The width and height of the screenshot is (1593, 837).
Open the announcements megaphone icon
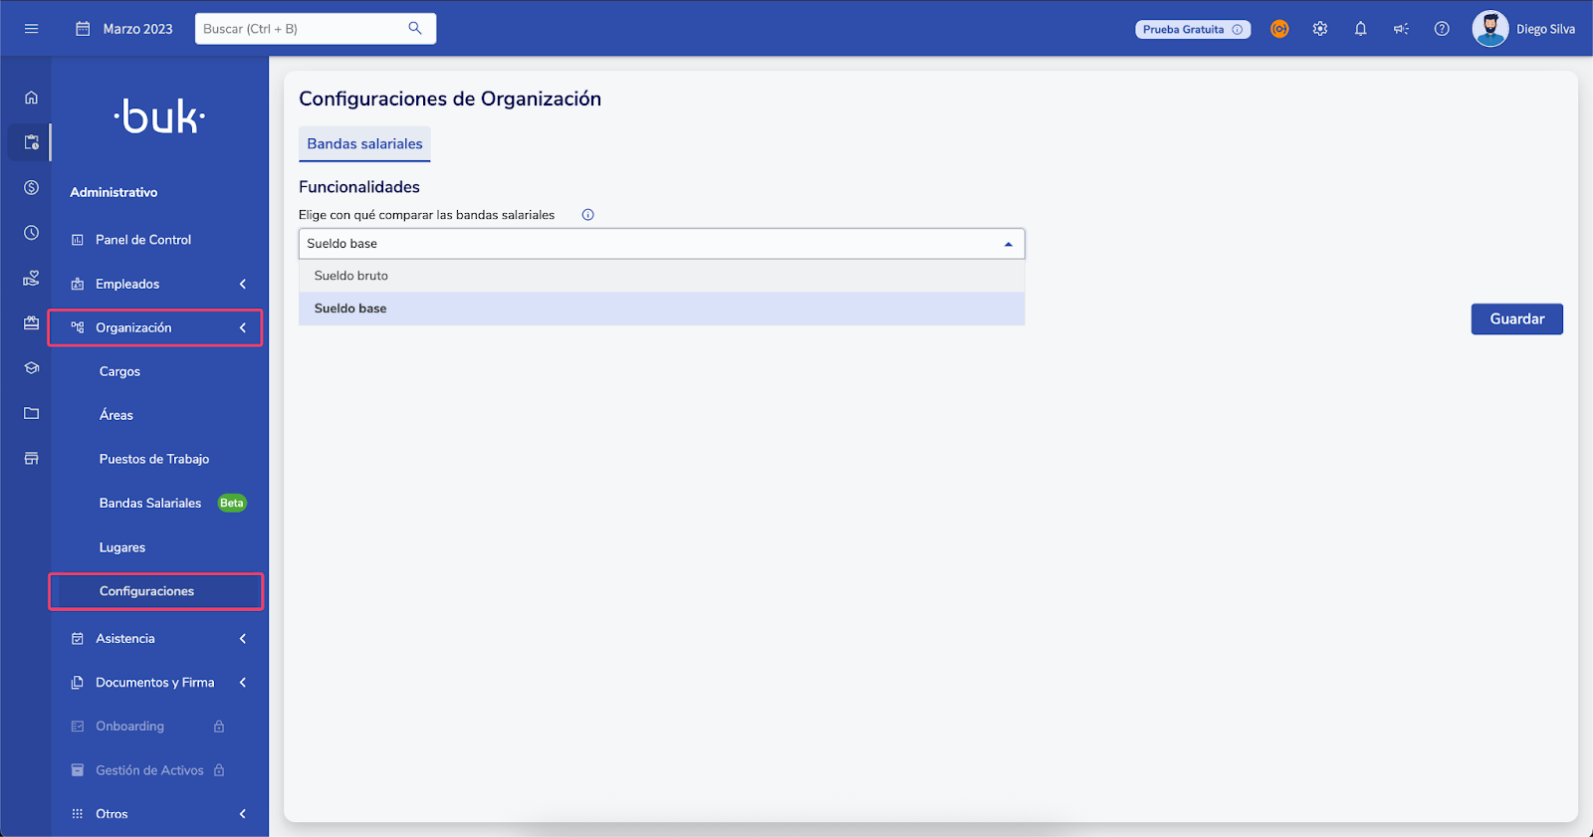(1401, 29)
